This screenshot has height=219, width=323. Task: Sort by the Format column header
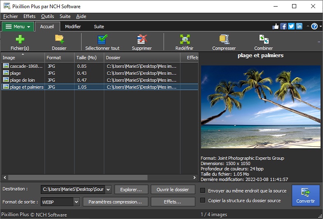pyautogui.click(x=59, y=58)
